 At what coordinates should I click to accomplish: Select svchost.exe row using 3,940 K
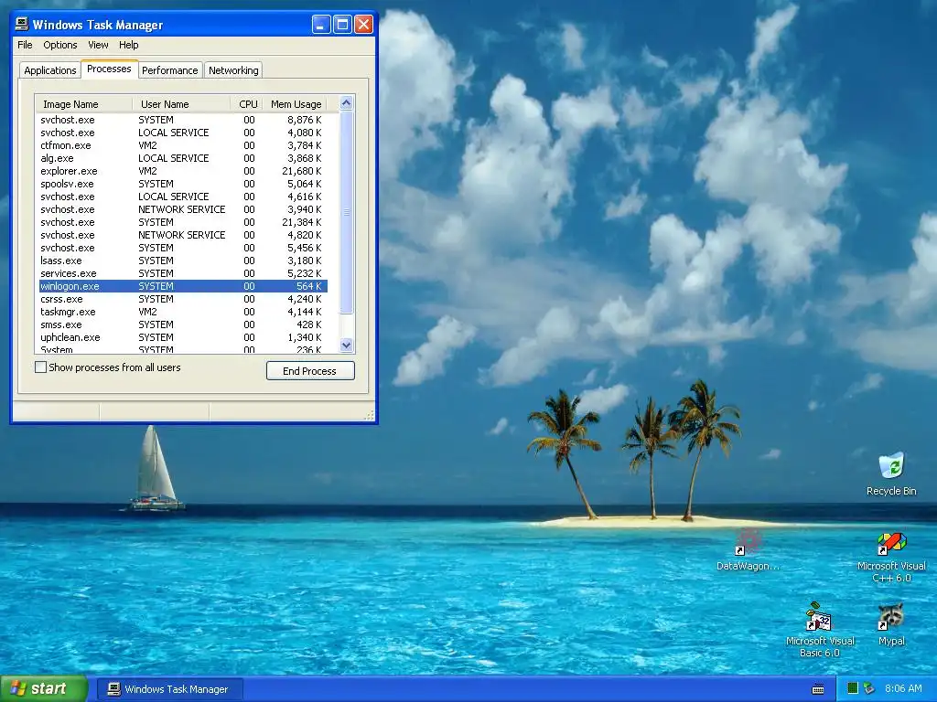click(x=183, y=209)
